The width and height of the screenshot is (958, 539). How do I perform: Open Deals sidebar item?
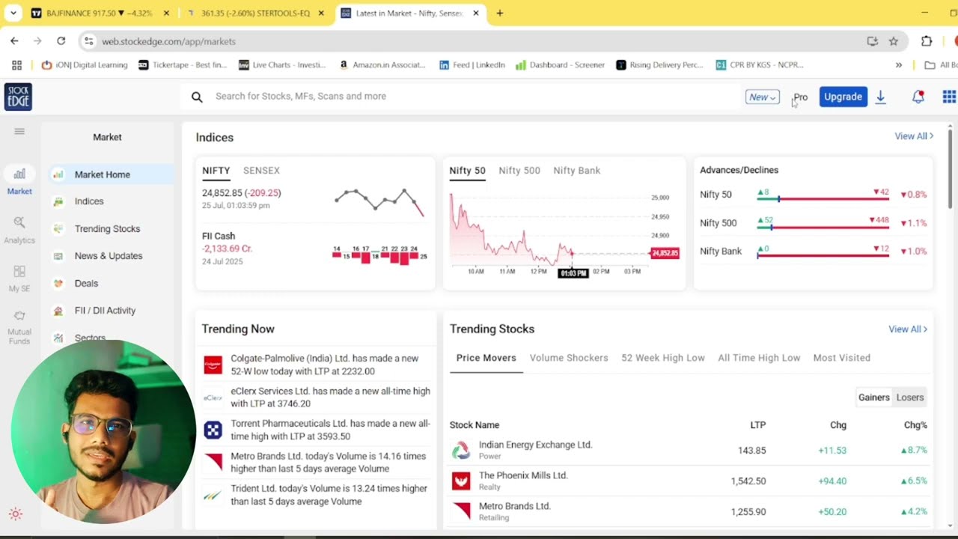[x=86, y=284]
